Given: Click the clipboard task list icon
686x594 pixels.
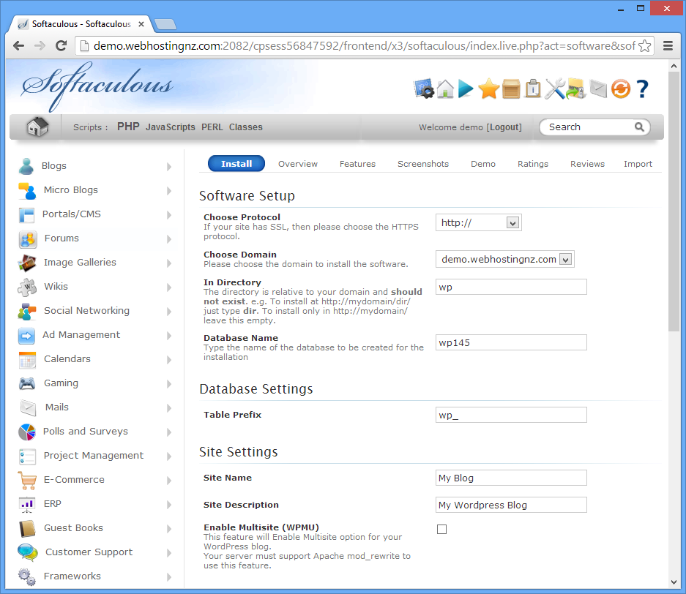Looking at the screenshot, I should [x=532, y=89].
